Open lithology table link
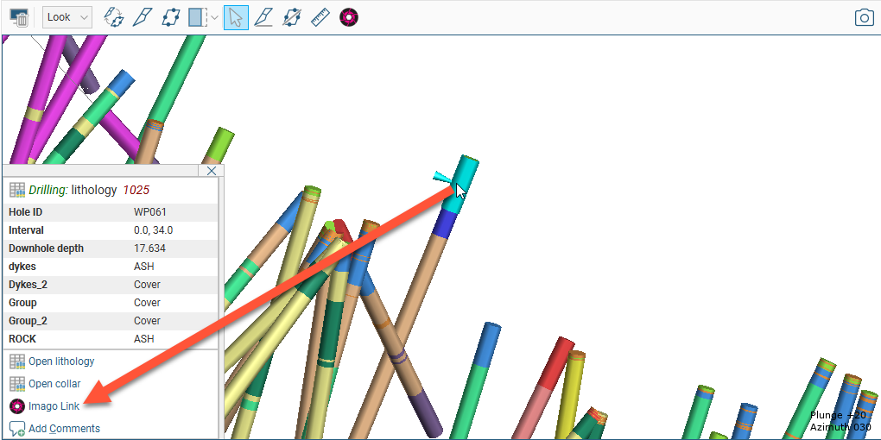881x440 pixels. point(61,361)
